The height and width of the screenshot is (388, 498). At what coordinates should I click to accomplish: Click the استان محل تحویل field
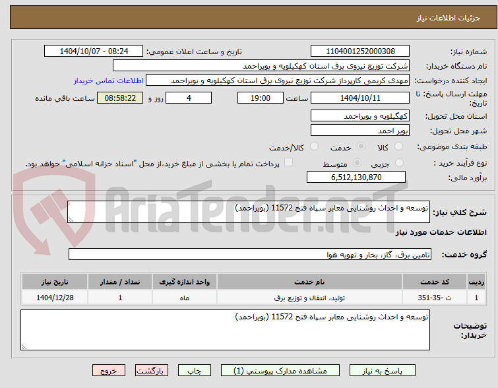pyautogui.click(x=360, y=116)
